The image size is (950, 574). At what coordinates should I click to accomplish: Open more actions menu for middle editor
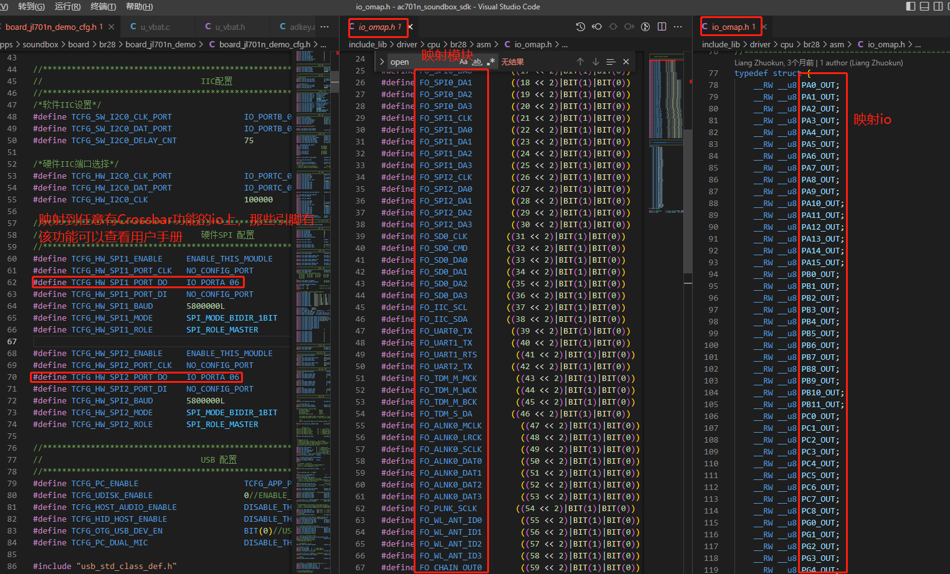click(678, 27)
